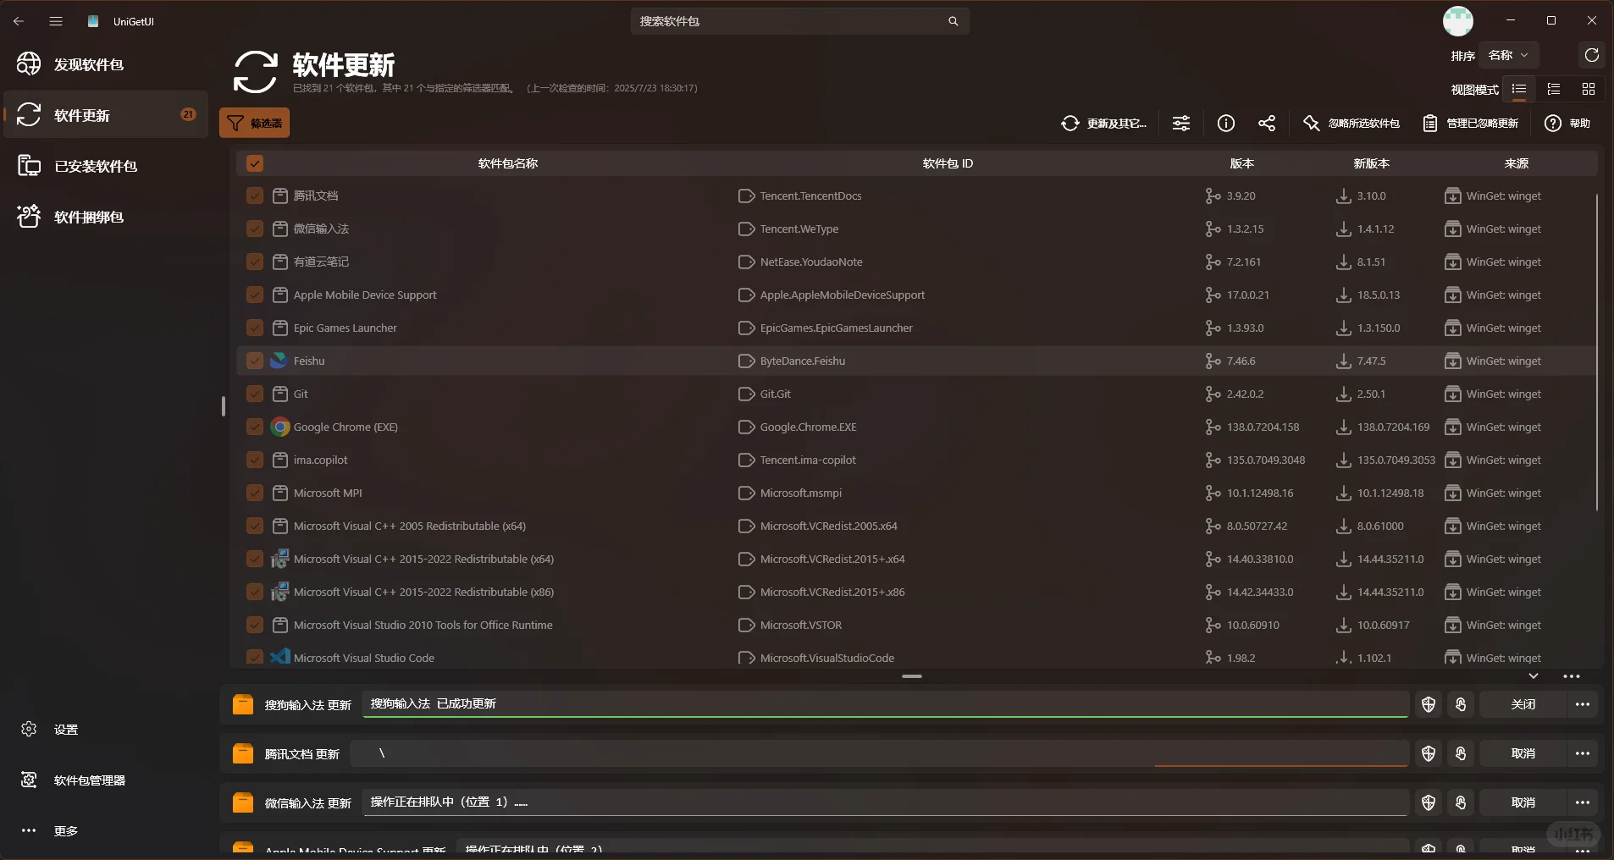Uncheck the Feishu package checkbox
The image size is (1614, 860).
tap(255, 361)
